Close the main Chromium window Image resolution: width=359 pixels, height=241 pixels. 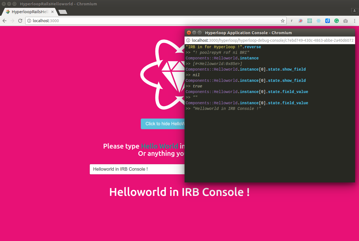(4, 4)
